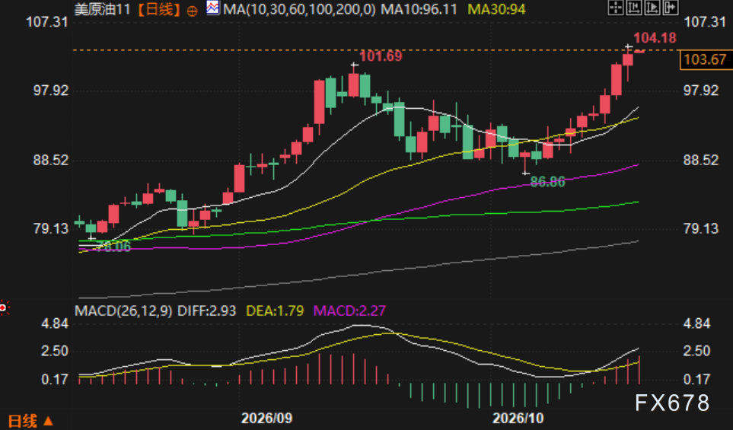Screen dimensions: 733x430
Task: Click the jump-to-start chart icon
Action: pyautogui.click(x=634, y=7)
